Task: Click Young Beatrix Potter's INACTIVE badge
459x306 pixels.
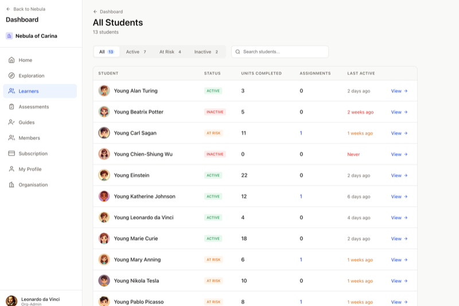Action: click(215, 112)
